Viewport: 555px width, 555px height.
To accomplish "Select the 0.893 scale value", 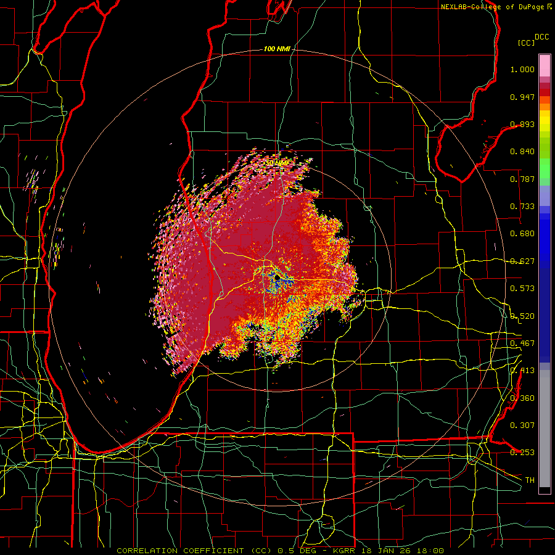I will (522, 124).
